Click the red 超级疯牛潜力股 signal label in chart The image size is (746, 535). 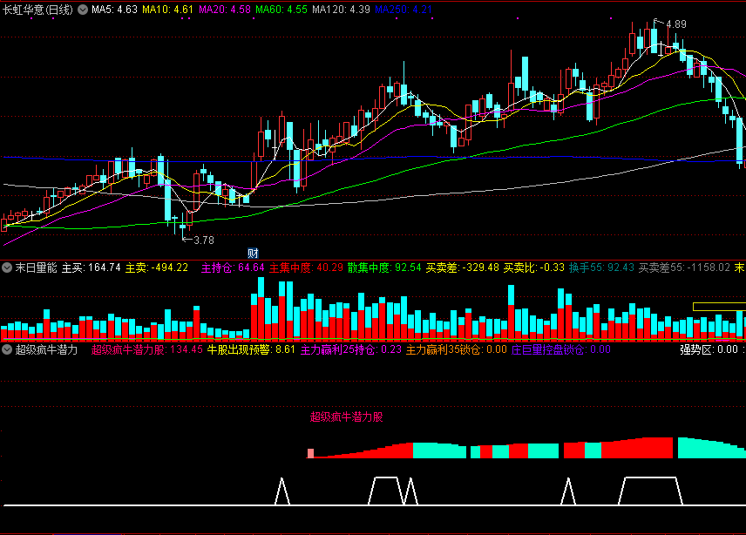[x=346, y=417]
